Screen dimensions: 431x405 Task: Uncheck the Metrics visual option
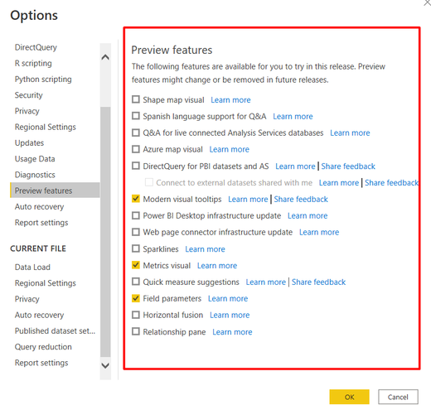pyautogui.click(x=136, y=265)
